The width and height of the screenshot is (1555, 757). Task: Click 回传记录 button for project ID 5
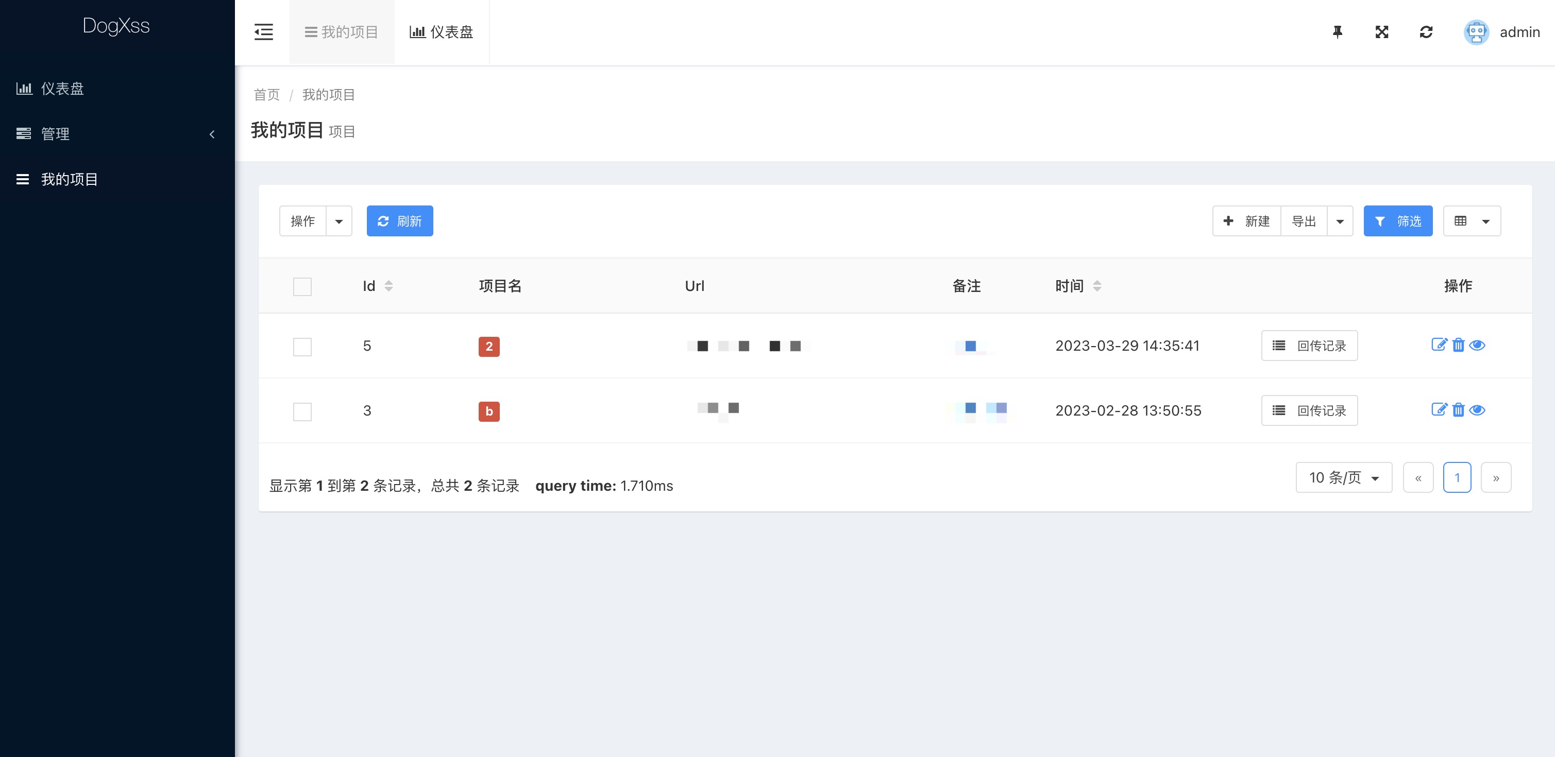[1309, 346]
